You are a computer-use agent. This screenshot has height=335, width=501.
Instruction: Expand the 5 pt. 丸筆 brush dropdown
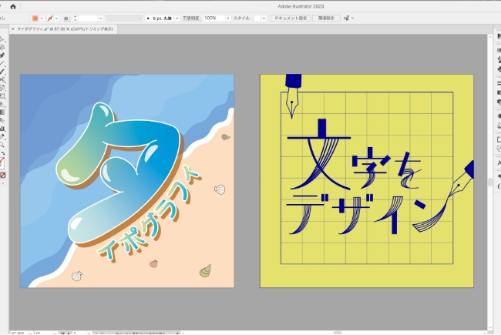click(177, 18)
